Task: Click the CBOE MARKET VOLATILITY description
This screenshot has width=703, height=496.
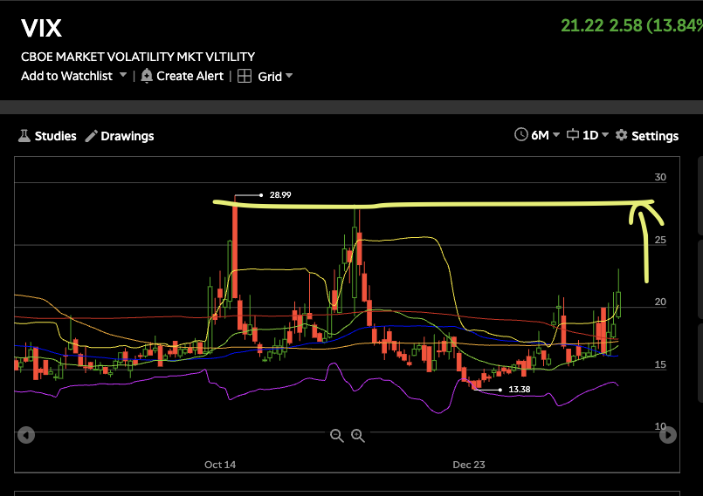Action: (x=138, y=57)
